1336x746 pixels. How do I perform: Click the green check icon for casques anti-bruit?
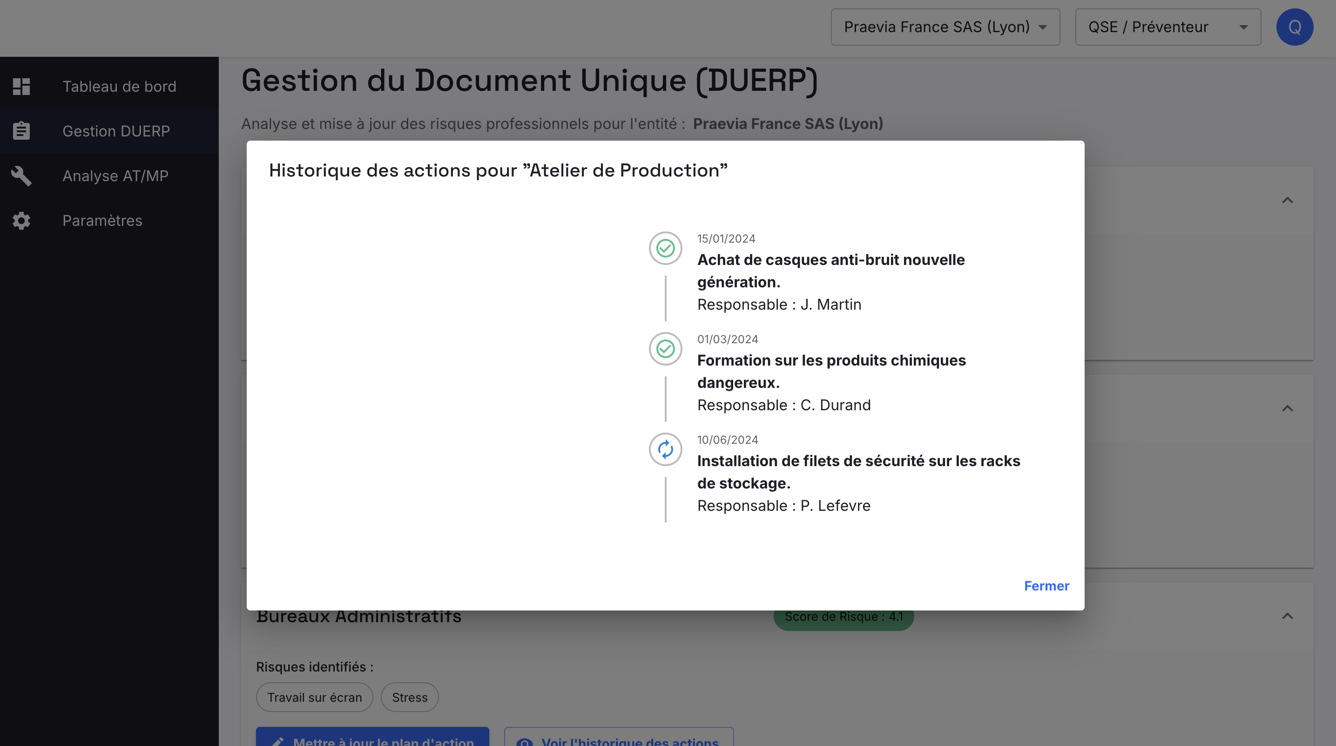(x=665, y=249)
